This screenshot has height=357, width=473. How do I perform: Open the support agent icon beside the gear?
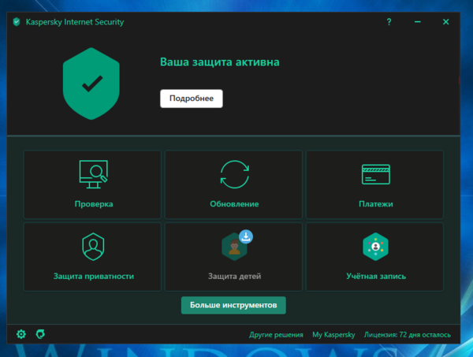pos(40,334)
